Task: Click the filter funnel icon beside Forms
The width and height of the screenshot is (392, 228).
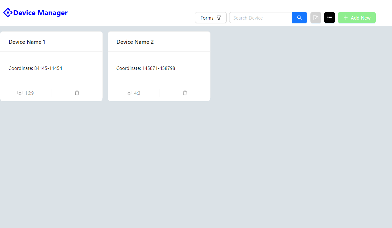Action: coord(220,18)
